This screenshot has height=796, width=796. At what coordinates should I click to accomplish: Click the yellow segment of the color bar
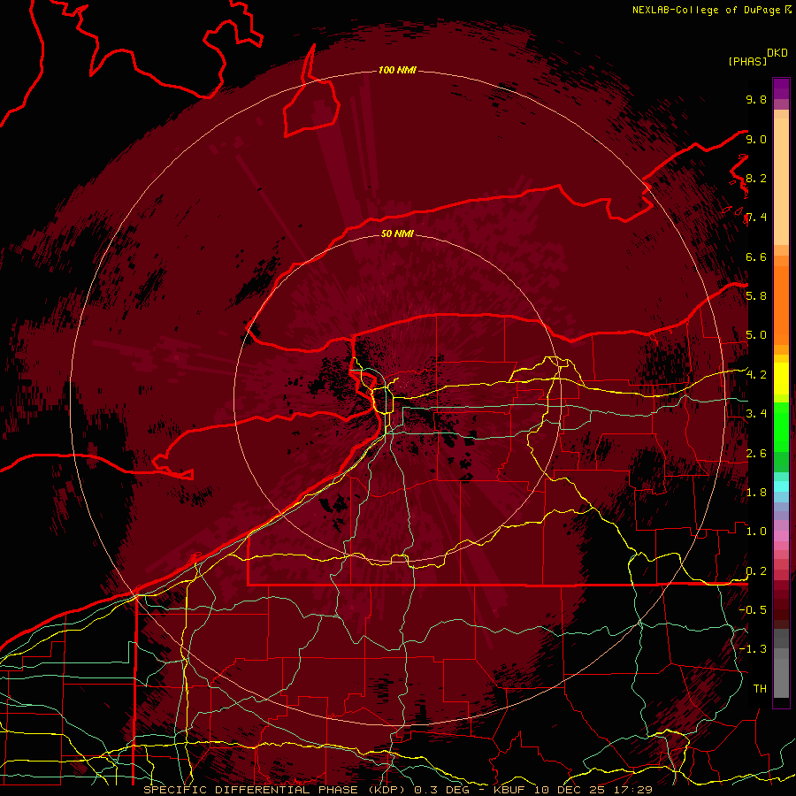pyautogui.click(x=781, y=379)
